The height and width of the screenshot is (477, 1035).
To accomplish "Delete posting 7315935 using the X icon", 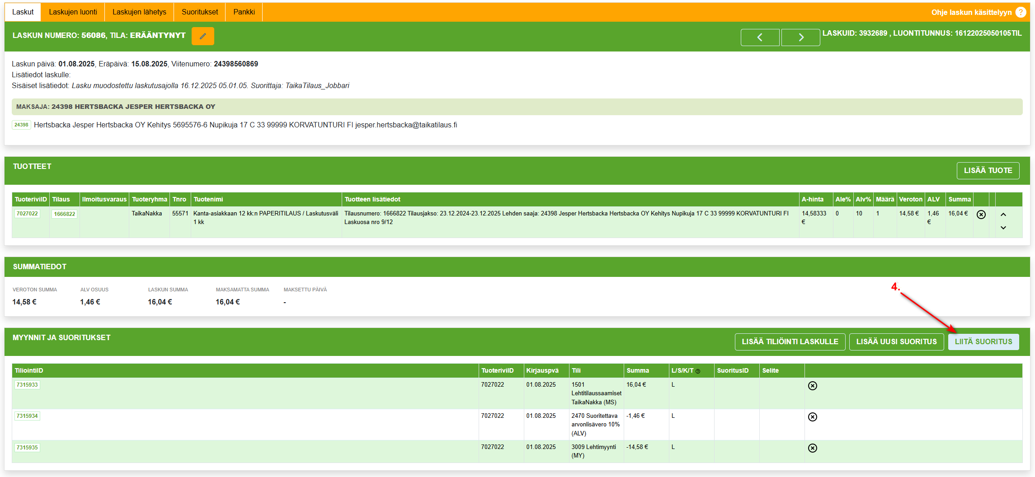I will click(x=812, y=448).
